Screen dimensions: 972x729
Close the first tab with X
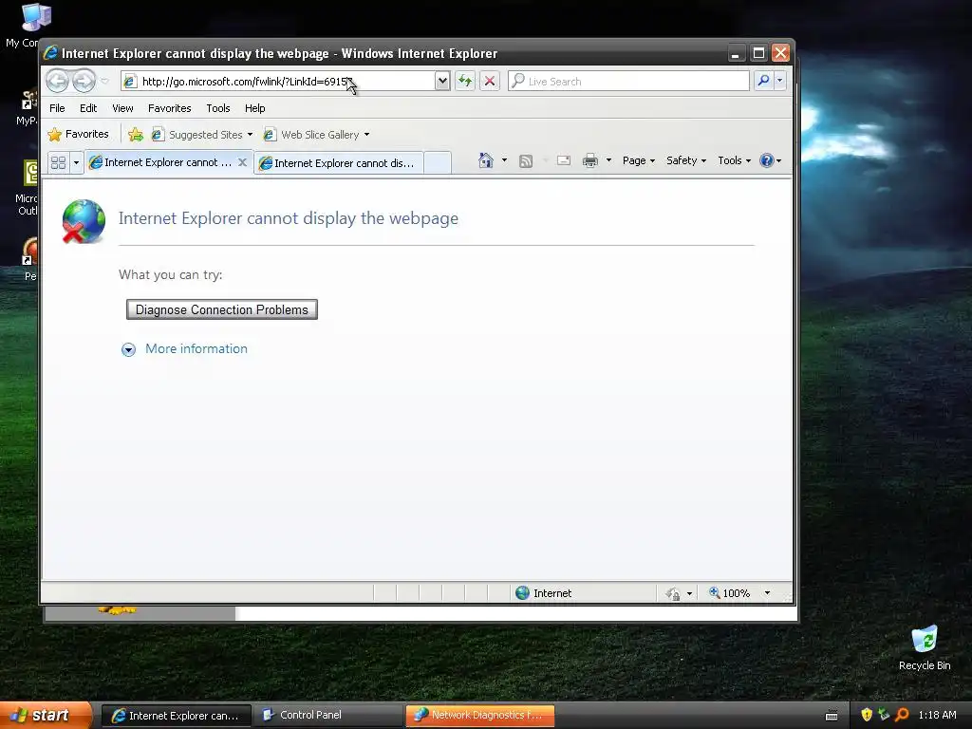pyautogui.click(x=242, y=162)
